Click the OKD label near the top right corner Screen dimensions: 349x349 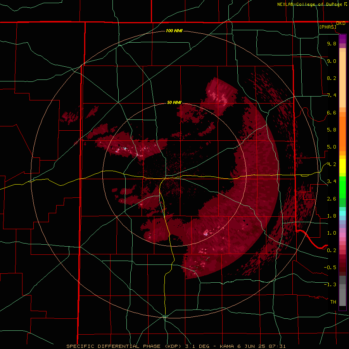click(341, 23)
